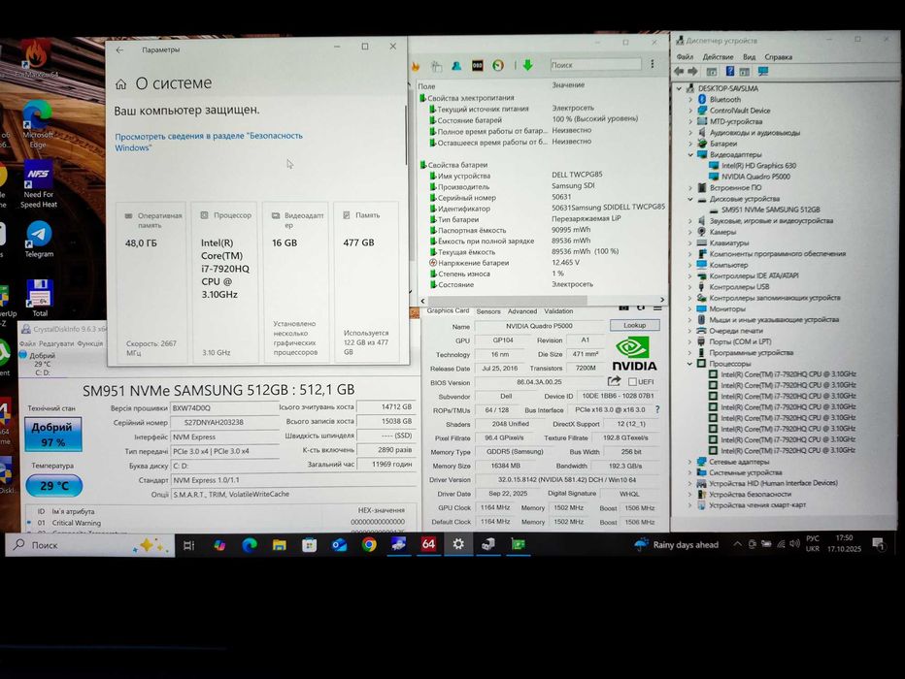Open the notification center on the taskbar

[x=879, y=543]
